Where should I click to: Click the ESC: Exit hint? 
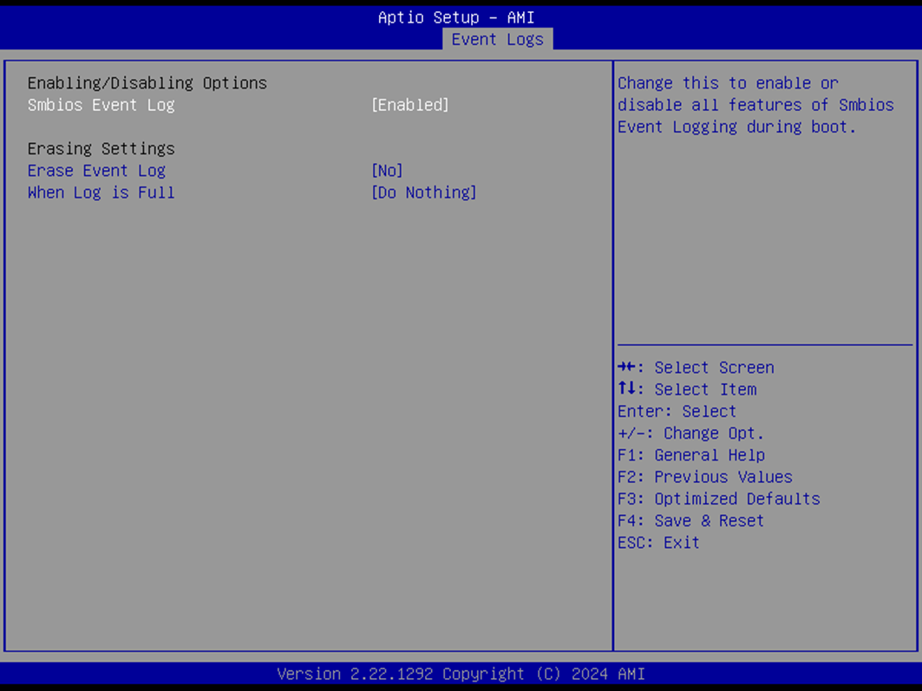658,543
